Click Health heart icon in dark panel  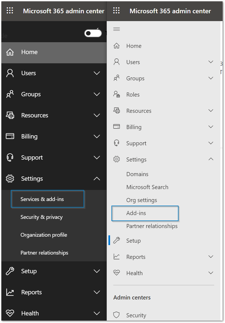(10, 313)
